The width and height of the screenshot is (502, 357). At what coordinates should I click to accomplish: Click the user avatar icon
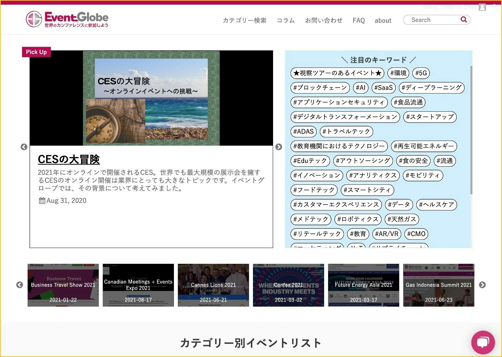tap(482, 7)
